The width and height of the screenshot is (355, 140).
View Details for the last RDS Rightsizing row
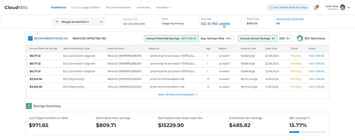316,87
